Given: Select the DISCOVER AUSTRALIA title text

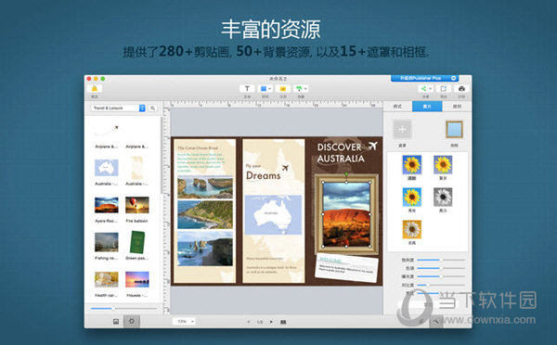Looking at the screenshot, I should point(341,153).
